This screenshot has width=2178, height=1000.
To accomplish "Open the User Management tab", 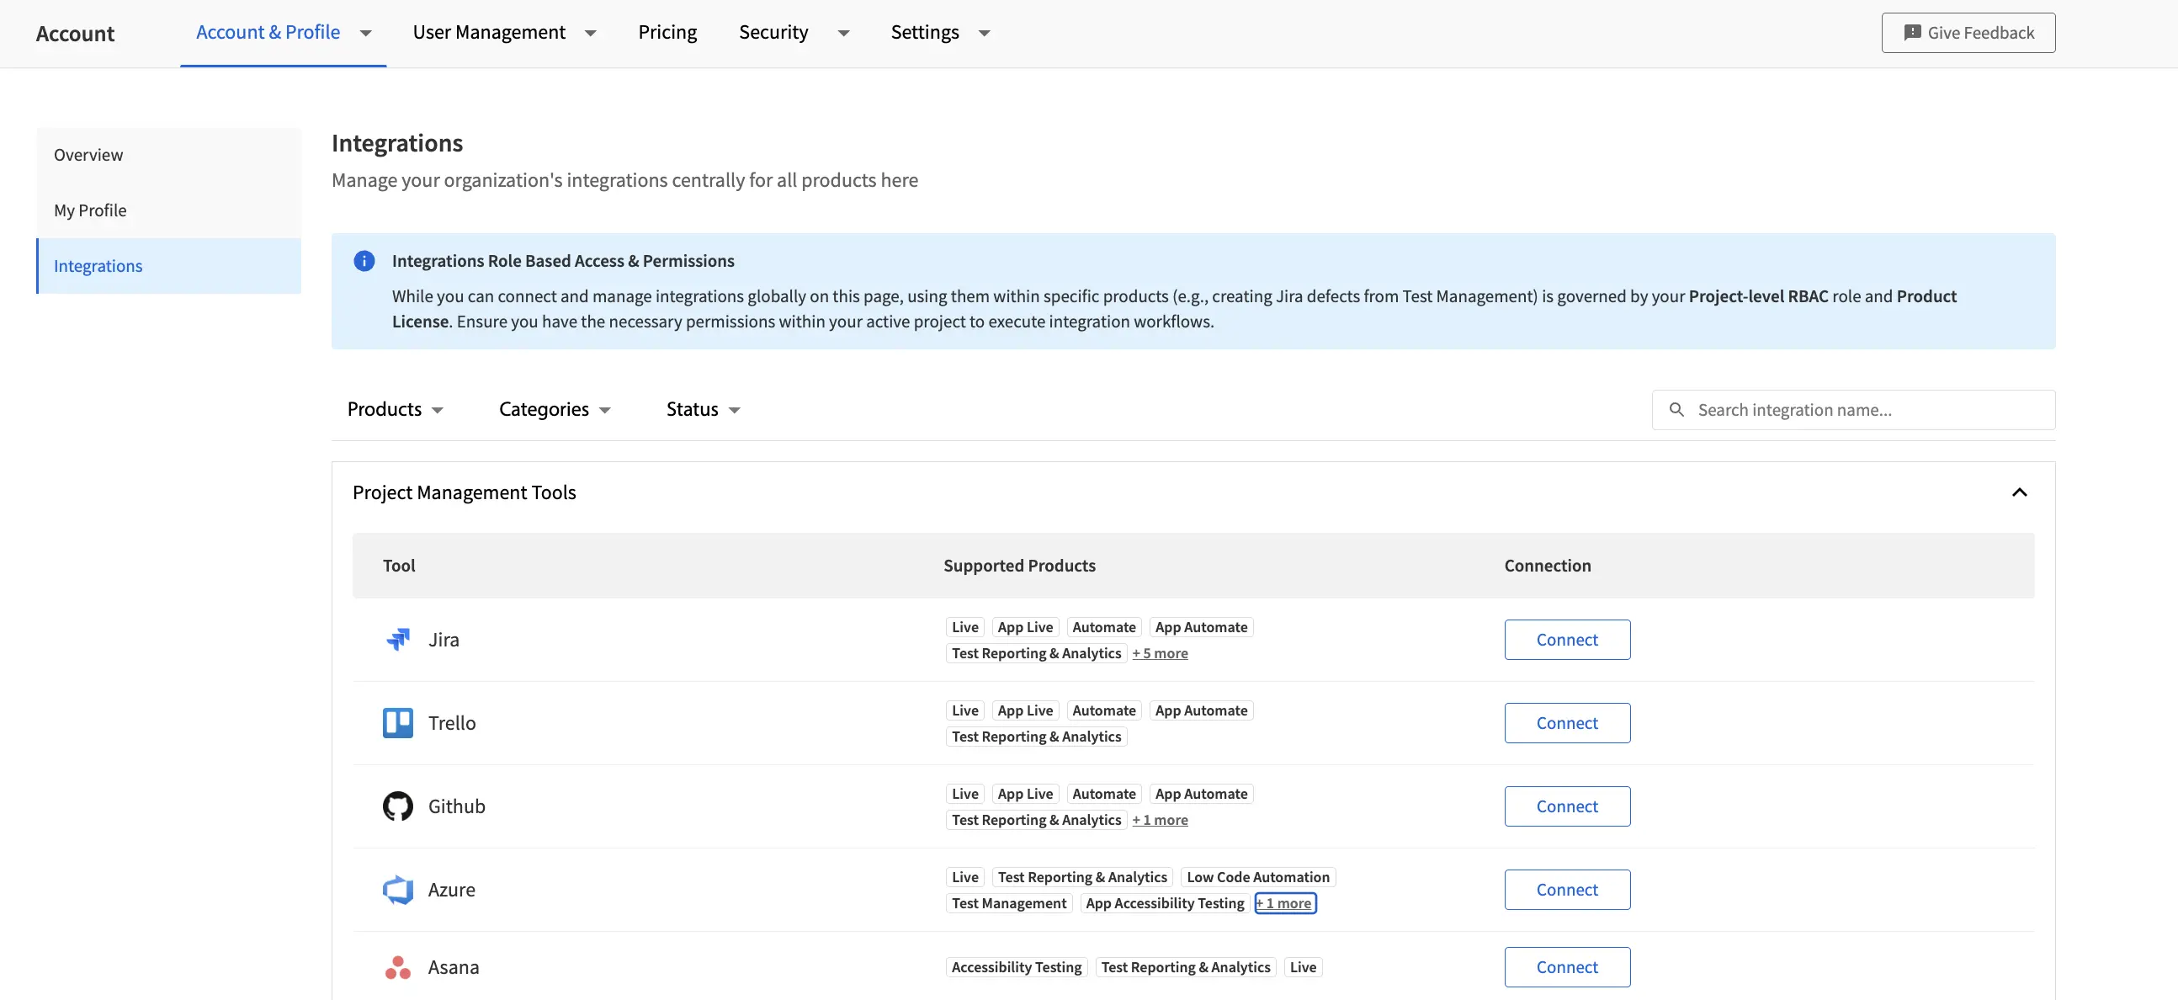I will pos(489,32).
